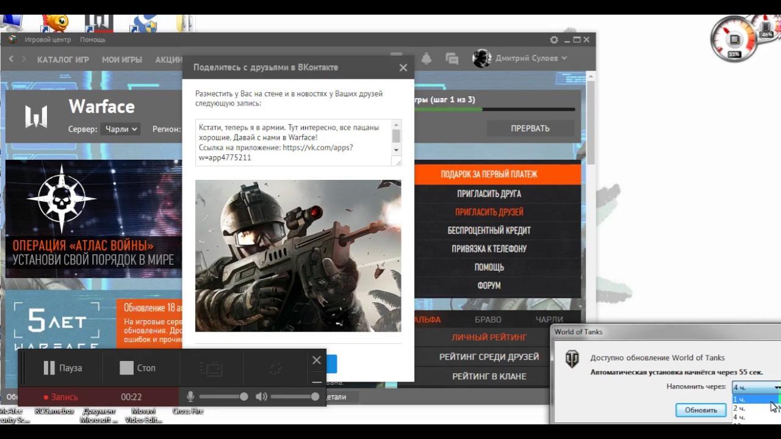The image size is (781, 439).
Task: Go back with left arrow
Action: [11, 59]
